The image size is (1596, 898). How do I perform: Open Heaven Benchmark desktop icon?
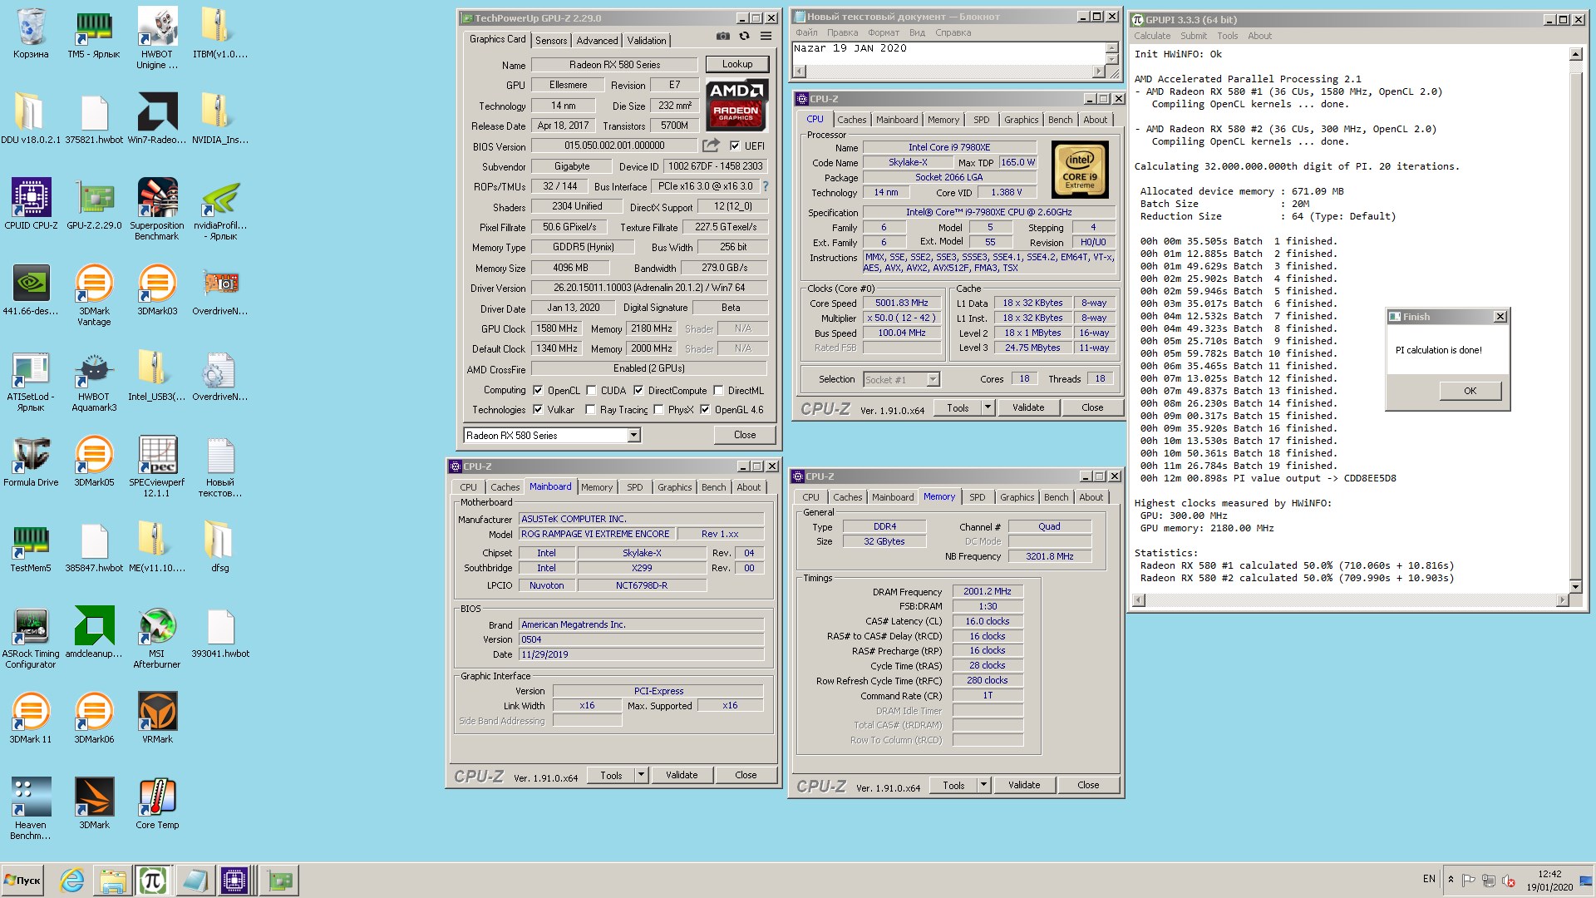tap(31, 808)
